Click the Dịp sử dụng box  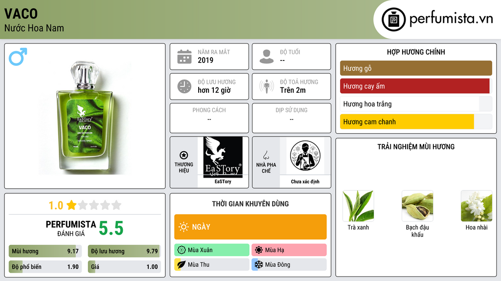click(292, 118)
